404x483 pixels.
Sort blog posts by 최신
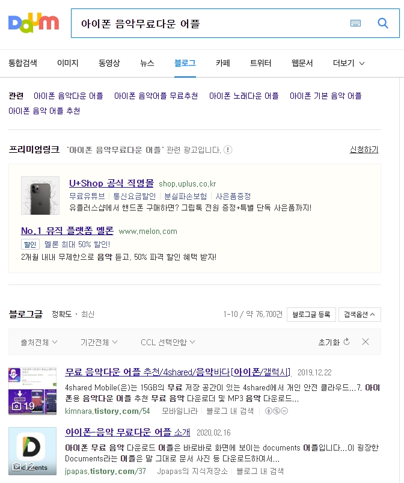pyautogui.click(x=88, y=314)
